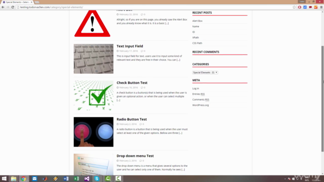Click the Drop down menu excerpt ellipsis
Screen dimensions: 324x182
pos(183,170)
